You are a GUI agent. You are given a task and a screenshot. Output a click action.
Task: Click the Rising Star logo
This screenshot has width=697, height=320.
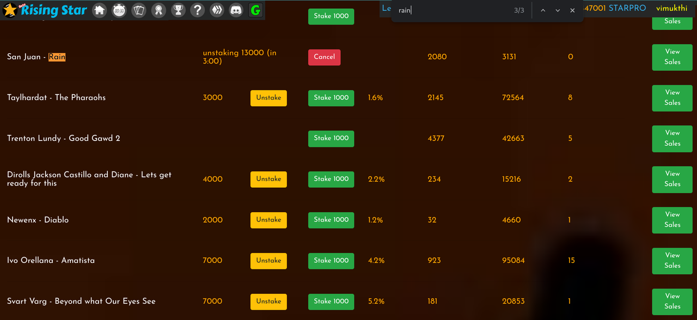45,10
